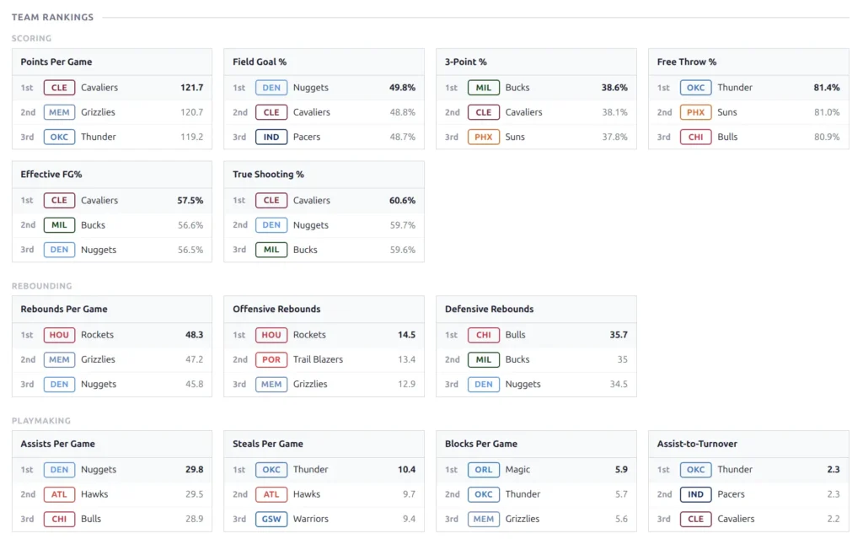Click the SCORING section label

pos(31,39)
